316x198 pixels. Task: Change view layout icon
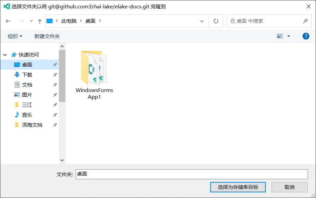(x=280, y=36)
